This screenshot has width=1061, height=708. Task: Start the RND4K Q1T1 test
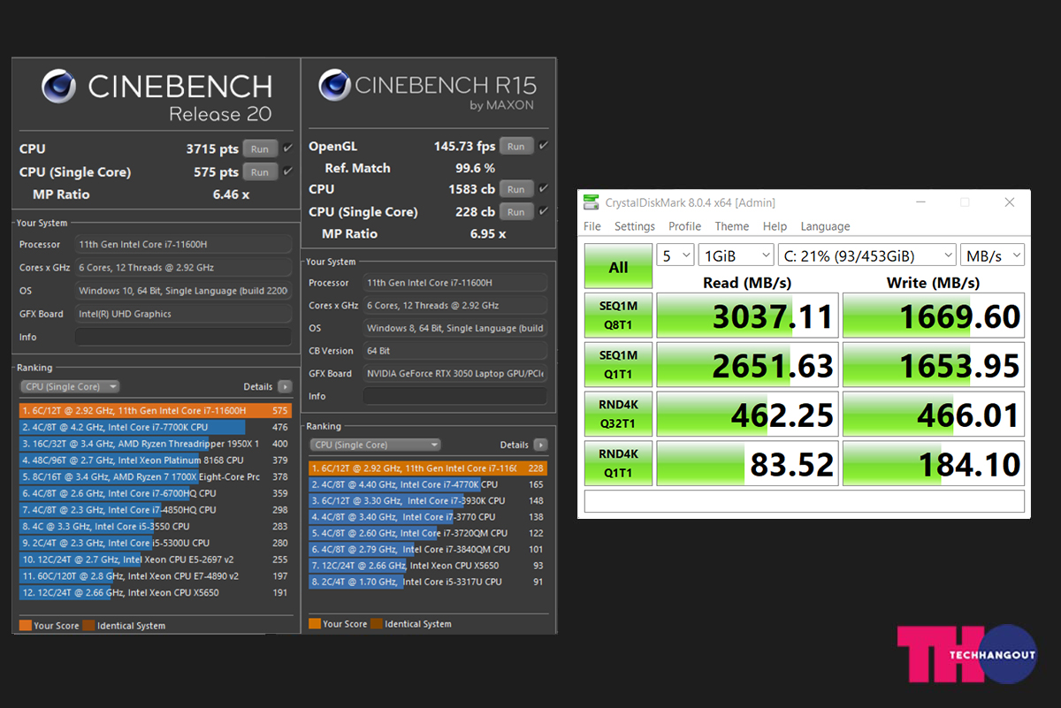pos(619,463)
